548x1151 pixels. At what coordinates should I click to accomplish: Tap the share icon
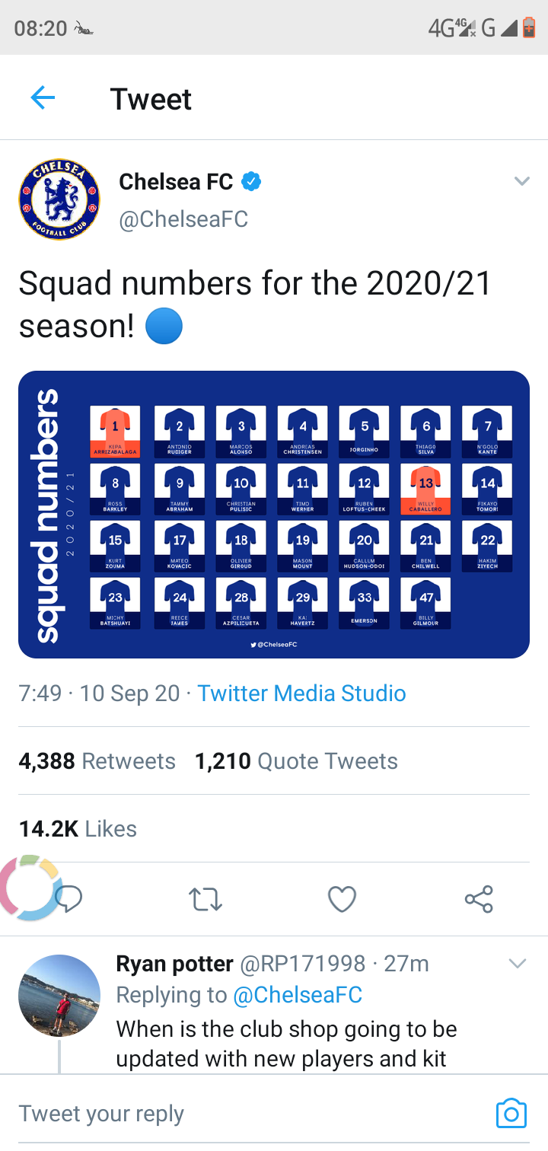[x=479, y=899]
